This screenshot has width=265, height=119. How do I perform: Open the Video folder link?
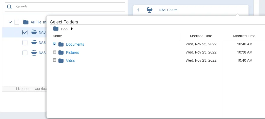point(71,61)
